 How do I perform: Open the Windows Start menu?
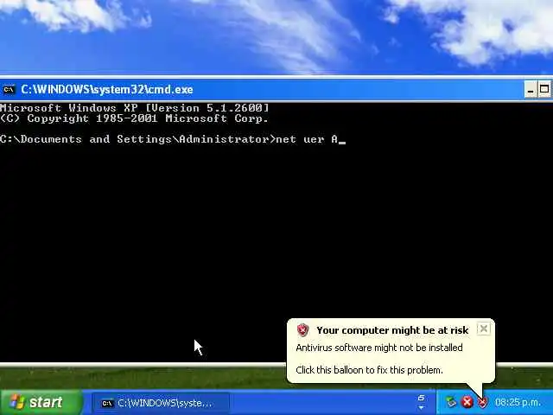(41, 402)
